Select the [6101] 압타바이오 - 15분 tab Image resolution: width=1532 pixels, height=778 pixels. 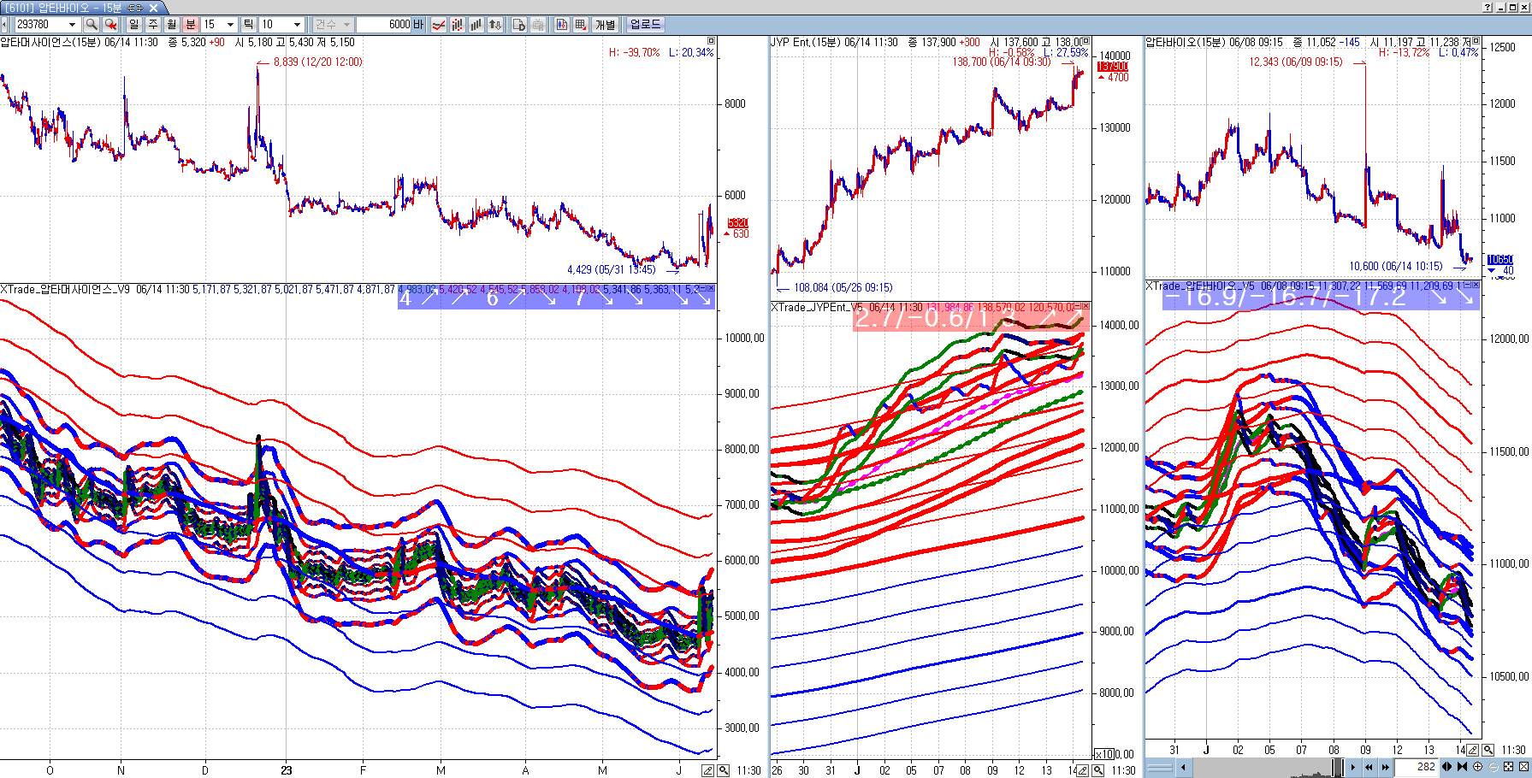click(x=63, y=8)
